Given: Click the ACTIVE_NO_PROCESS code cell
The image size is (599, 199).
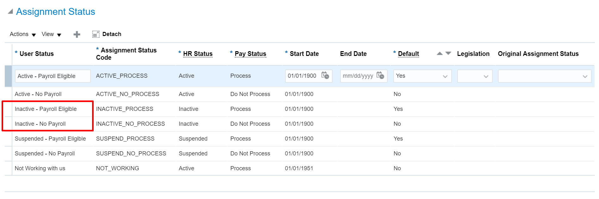Looking at the screenshot, I should point(128,94).
